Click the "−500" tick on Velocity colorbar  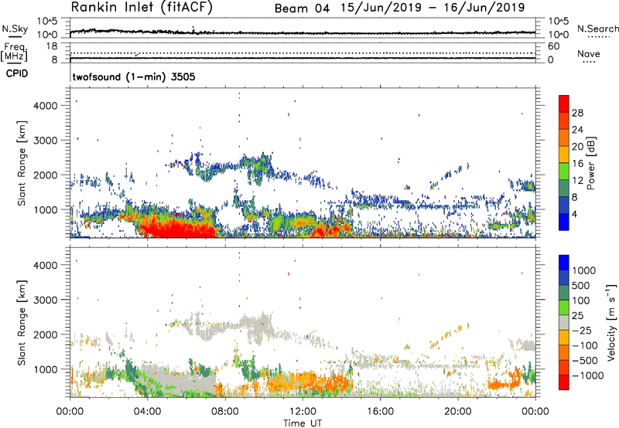point(585,360)
